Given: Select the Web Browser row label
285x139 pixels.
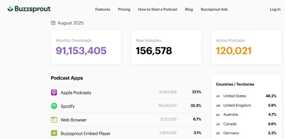Looking at the screenshot, I should coord(74,120).
